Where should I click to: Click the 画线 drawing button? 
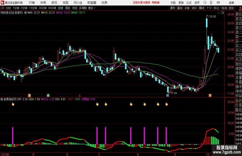click(202, 8)
